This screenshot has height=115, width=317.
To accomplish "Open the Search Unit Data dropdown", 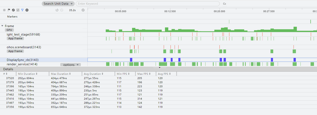I will tap(58, 4).
